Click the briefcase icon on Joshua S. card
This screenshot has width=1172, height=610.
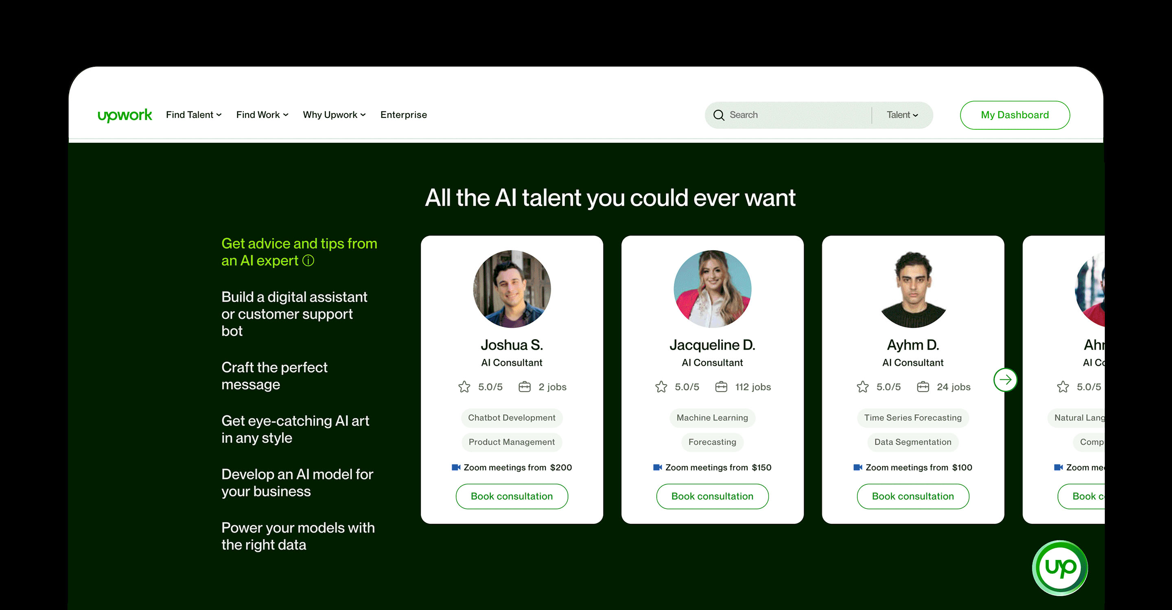click(525, 386)
